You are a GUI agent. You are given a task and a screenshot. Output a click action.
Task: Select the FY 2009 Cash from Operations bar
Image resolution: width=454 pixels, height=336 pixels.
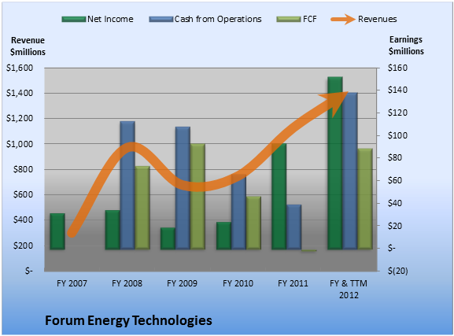183,188
